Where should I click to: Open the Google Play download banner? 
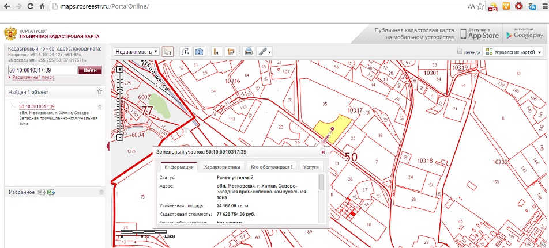tap(524, 33)
